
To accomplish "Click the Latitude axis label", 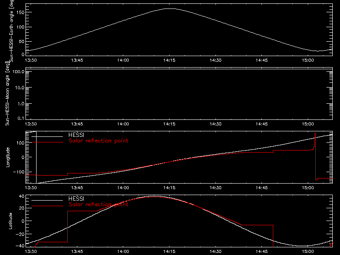I will point(10,221).
